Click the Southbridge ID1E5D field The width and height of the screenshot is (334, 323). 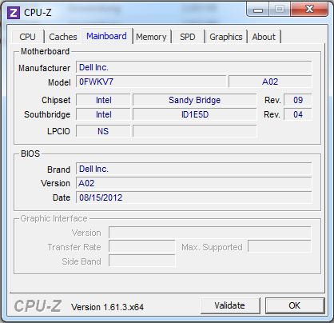(x=195, y=114)
